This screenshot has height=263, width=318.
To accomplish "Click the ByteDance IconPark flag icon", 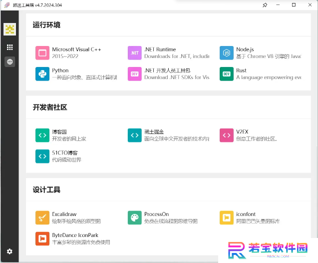I will click(x=42, y=238).
